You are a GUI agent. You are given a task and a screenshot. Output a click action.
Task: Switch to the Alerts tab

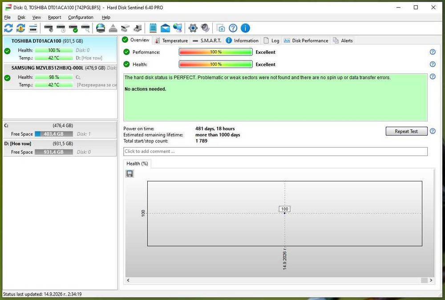pos(343,40)
